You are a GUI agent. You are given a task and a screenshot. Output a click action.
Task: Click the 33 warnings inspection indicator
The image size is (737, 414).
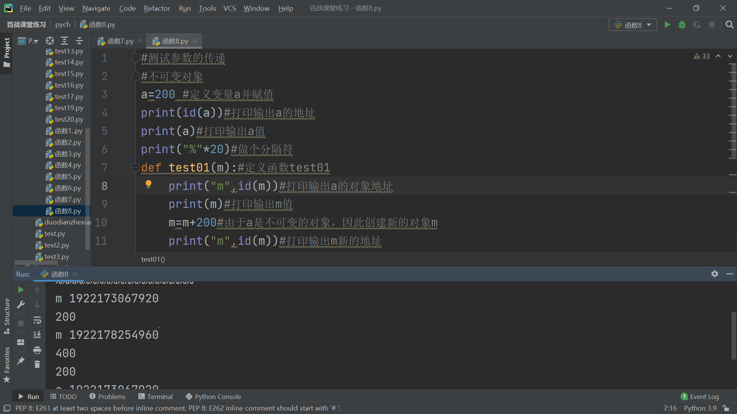point(702,56)
